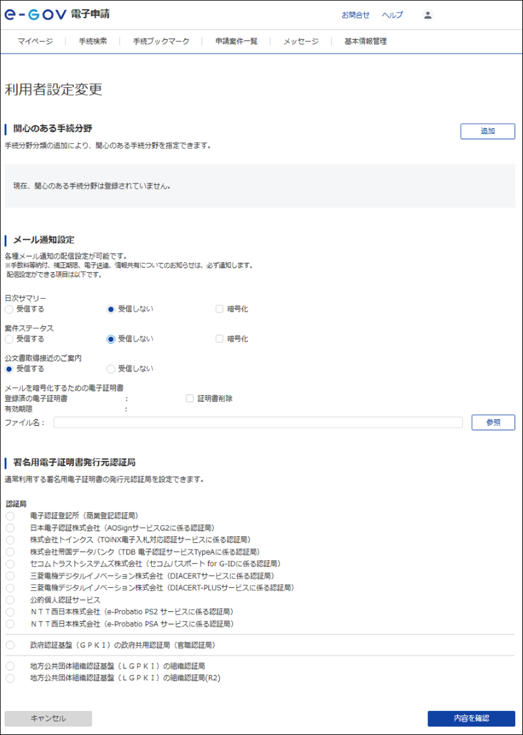The height and width of the screenshot is (735, 523).
Task: Select LGPKI の組織認証局 option
Action: click(x=10, y=666)
